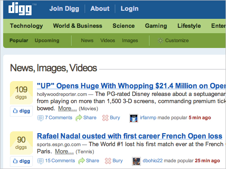This screenshot has width=226, height=169.
Task: Click the "News, Images, Videos" heading
Action: pyautogui.click(x=54, y=68)
